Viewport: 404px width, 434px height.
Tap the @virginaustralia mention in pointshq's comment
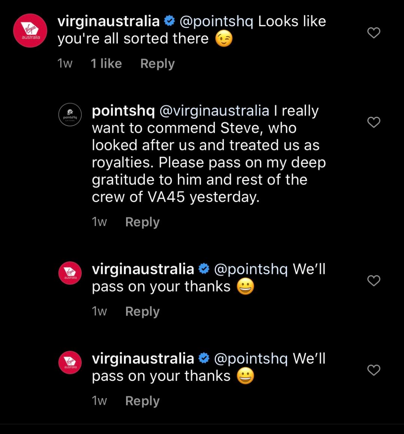[x=214, y=111]
